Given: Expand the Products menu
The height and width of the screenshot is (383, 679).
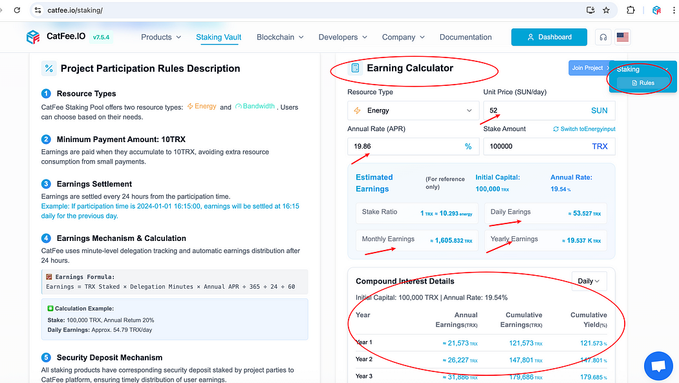Looking at the screenshot, I should pos(161,37).
